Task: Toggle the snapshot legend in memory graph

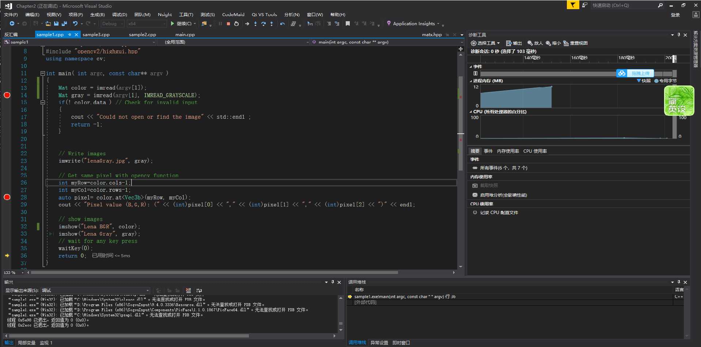Action: point(644,81)
